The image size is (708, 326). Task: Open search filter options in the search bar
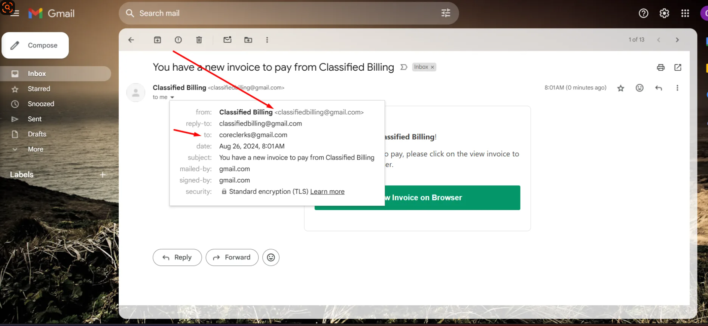pos(445,13)
